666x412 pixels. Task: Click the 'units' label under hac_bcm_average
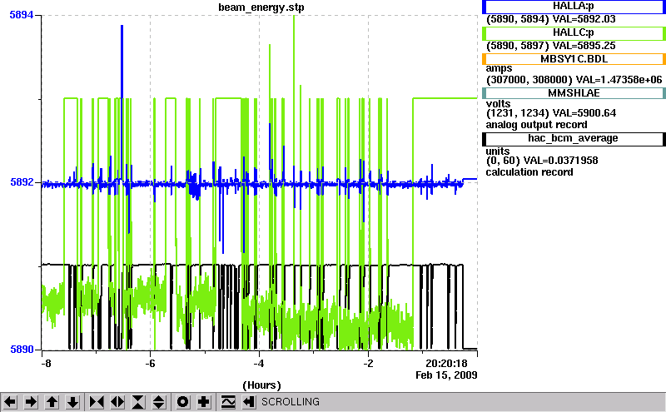coord(498,151)
